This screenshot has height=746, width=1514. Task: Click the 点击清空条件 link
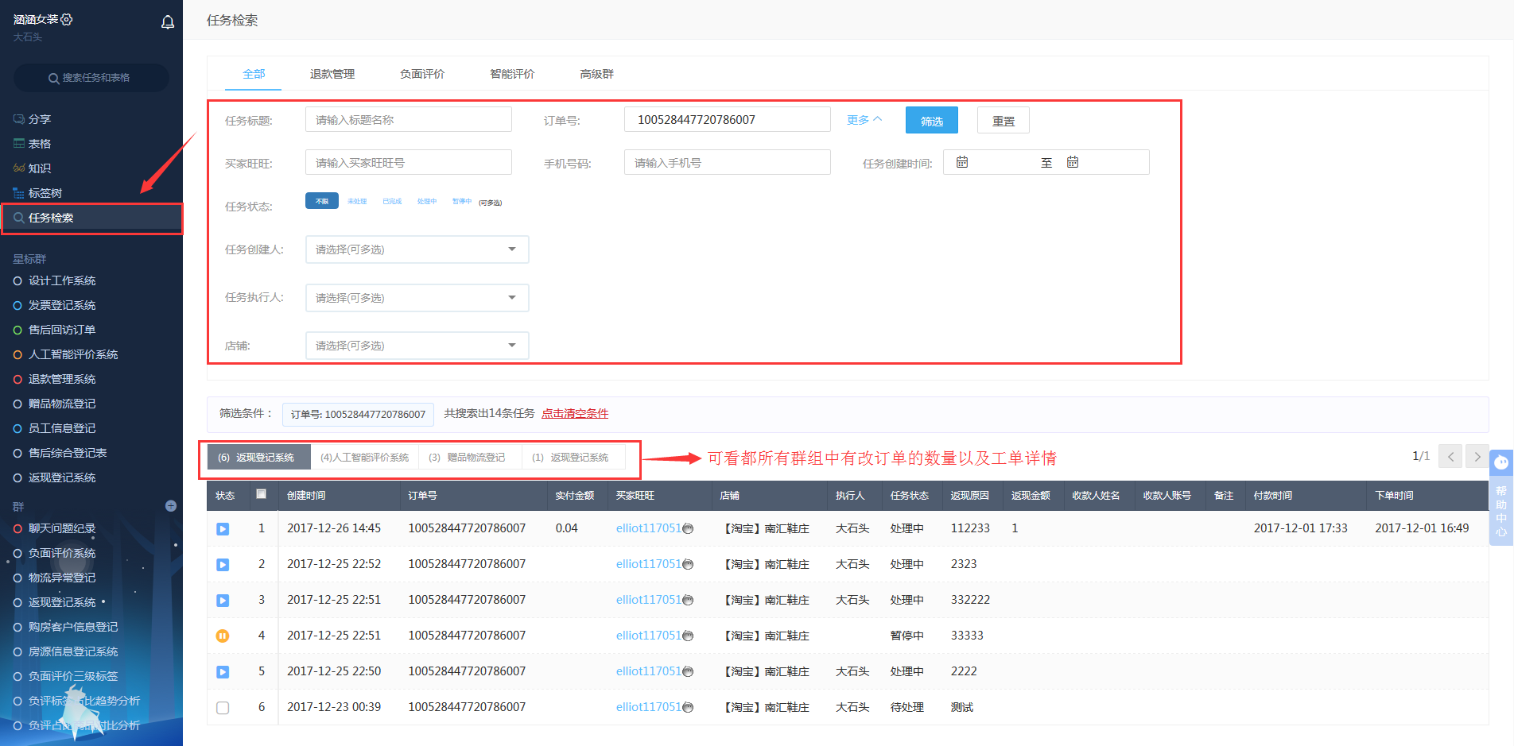click(575, 414)
